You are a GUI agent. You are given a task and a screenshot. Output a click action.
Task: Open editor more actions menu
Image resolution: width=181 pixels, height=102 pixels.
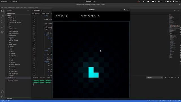point(178,10)
